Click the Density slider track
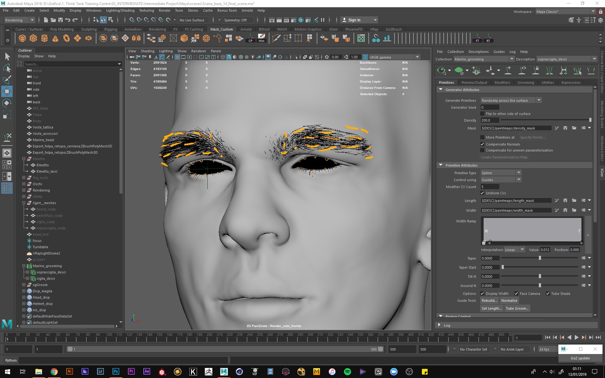 click(x=545, y=120)
